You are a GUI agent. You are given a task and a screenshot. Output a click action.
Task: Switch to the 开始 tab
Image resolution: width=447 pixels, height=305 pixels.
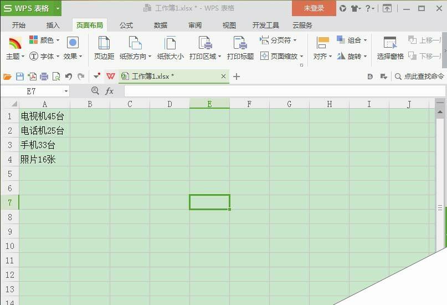pos(18,26)
